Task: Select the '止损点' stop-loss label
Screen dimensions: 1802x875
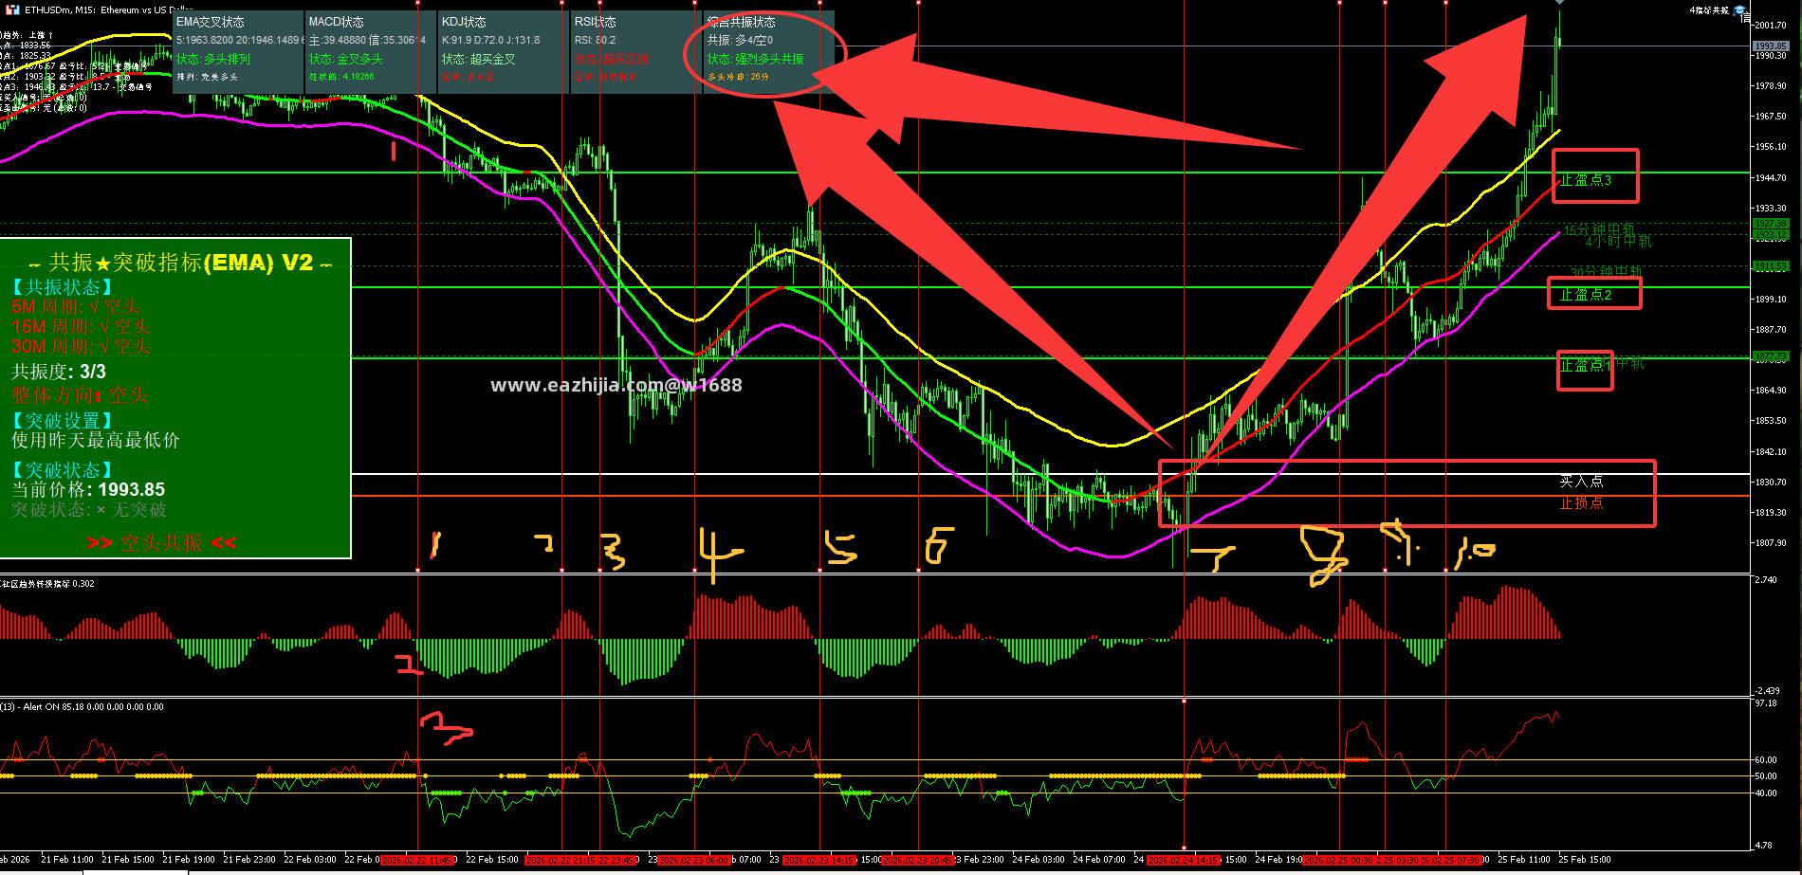Action: pos(1581,503)
